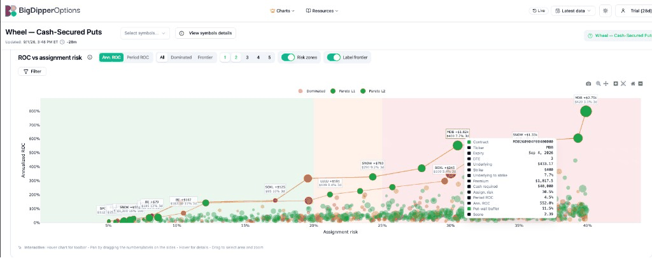Toggle Pareto level 2 button

[x=236, y=57]
